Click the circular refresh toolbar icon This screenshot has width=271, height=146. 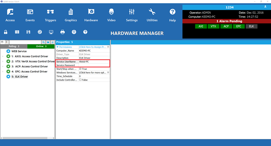pos(40,32)
